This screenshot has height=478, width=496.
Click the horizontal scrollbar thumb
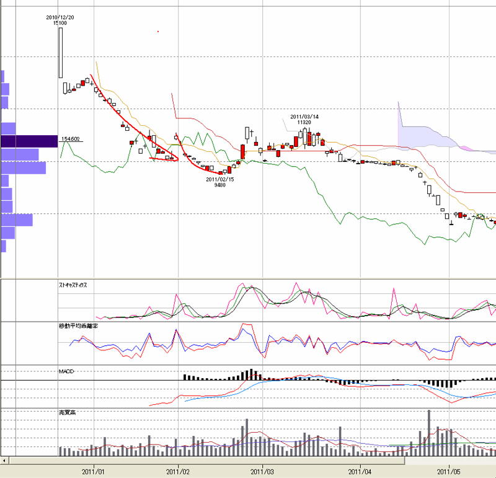tap(206, 460)
